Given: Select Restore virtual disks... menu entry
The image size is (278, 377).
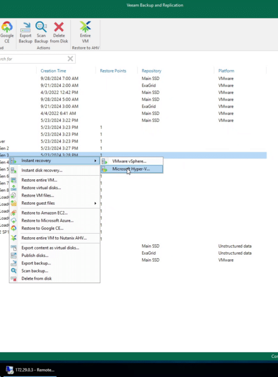Looking at the screenshot, I should [54, 187].
